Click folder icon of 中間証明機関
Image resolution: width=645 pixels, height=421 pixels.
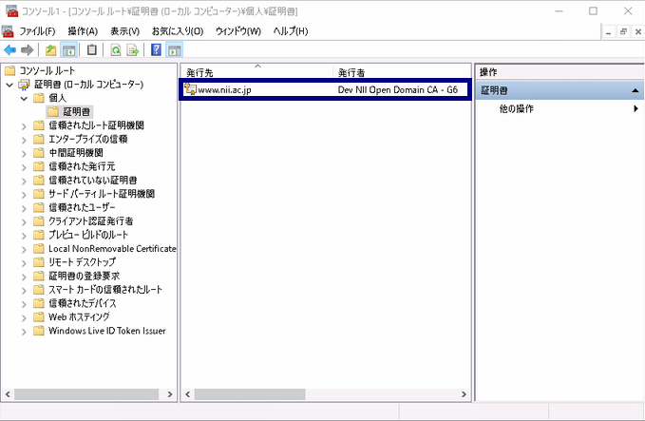click(x=39, y=153)
